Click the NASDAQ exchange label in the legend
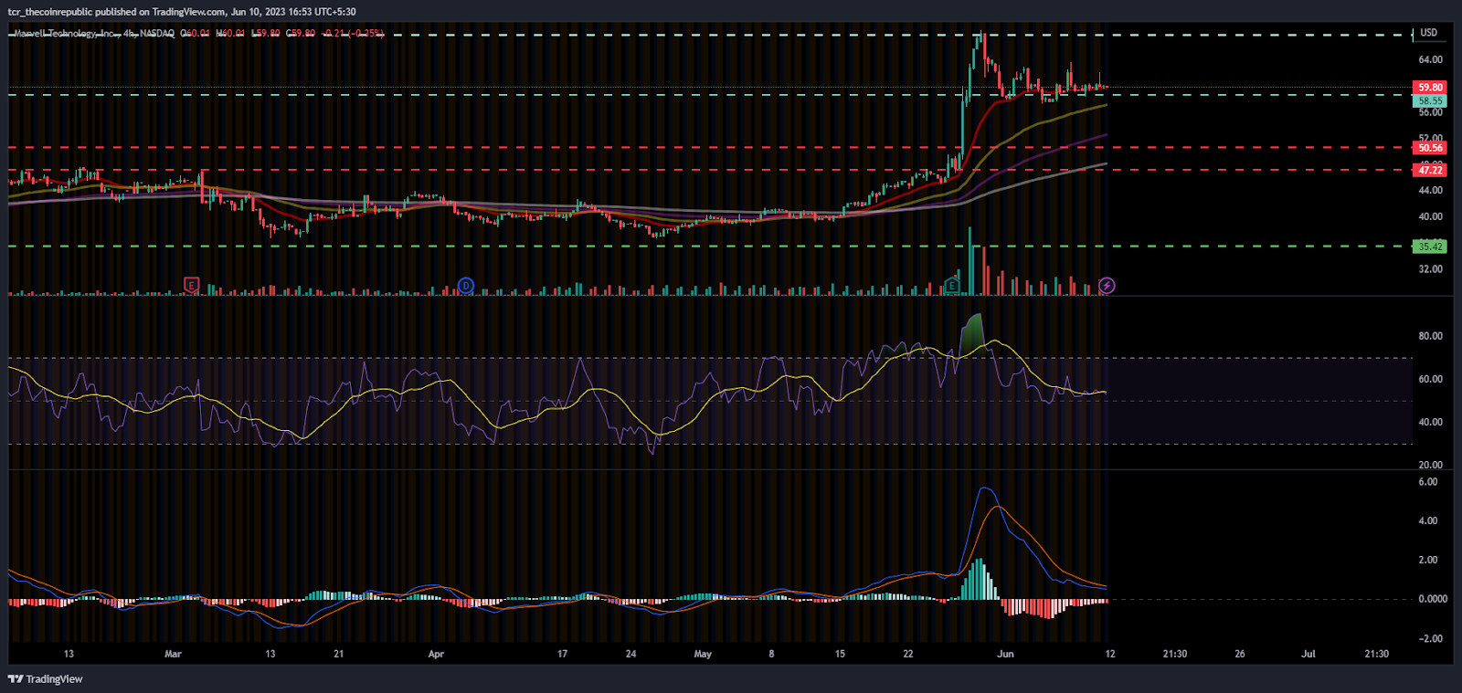Screen dimensions: 1462x693 (157, 34)
